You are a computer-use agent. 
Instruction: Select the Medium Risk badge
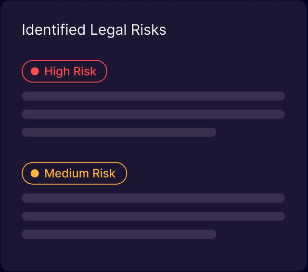[x=74, y=173]
